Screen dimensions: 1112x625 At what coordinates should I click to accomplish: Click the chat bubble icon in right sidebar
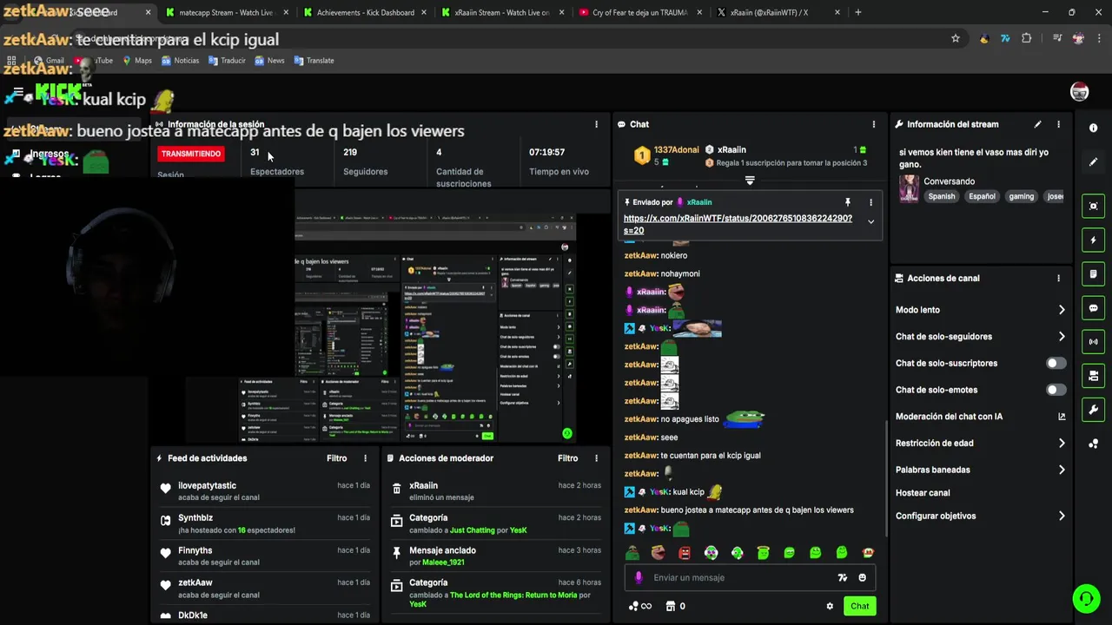1093,308
